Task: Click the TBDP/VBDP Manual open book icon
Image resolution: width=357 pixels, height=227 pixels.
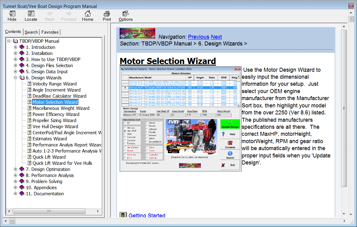Action: tap(16, 41)
